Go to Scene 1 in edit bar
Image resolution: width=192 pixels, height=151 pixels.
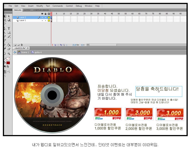(25, 52)
